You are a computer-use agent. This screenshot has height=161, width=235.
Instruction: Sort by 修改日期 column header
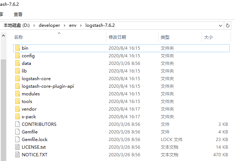[117, 37]
